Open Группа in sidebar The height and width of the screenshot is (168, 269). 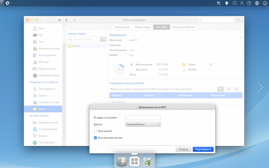click(x=43, y=96)
